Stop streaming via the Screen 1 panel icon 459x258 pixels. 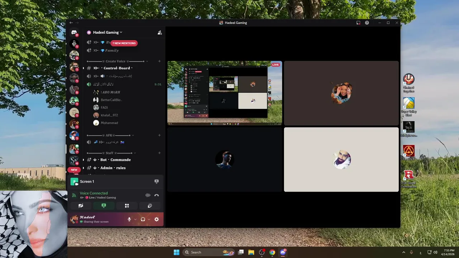point(156,181)
